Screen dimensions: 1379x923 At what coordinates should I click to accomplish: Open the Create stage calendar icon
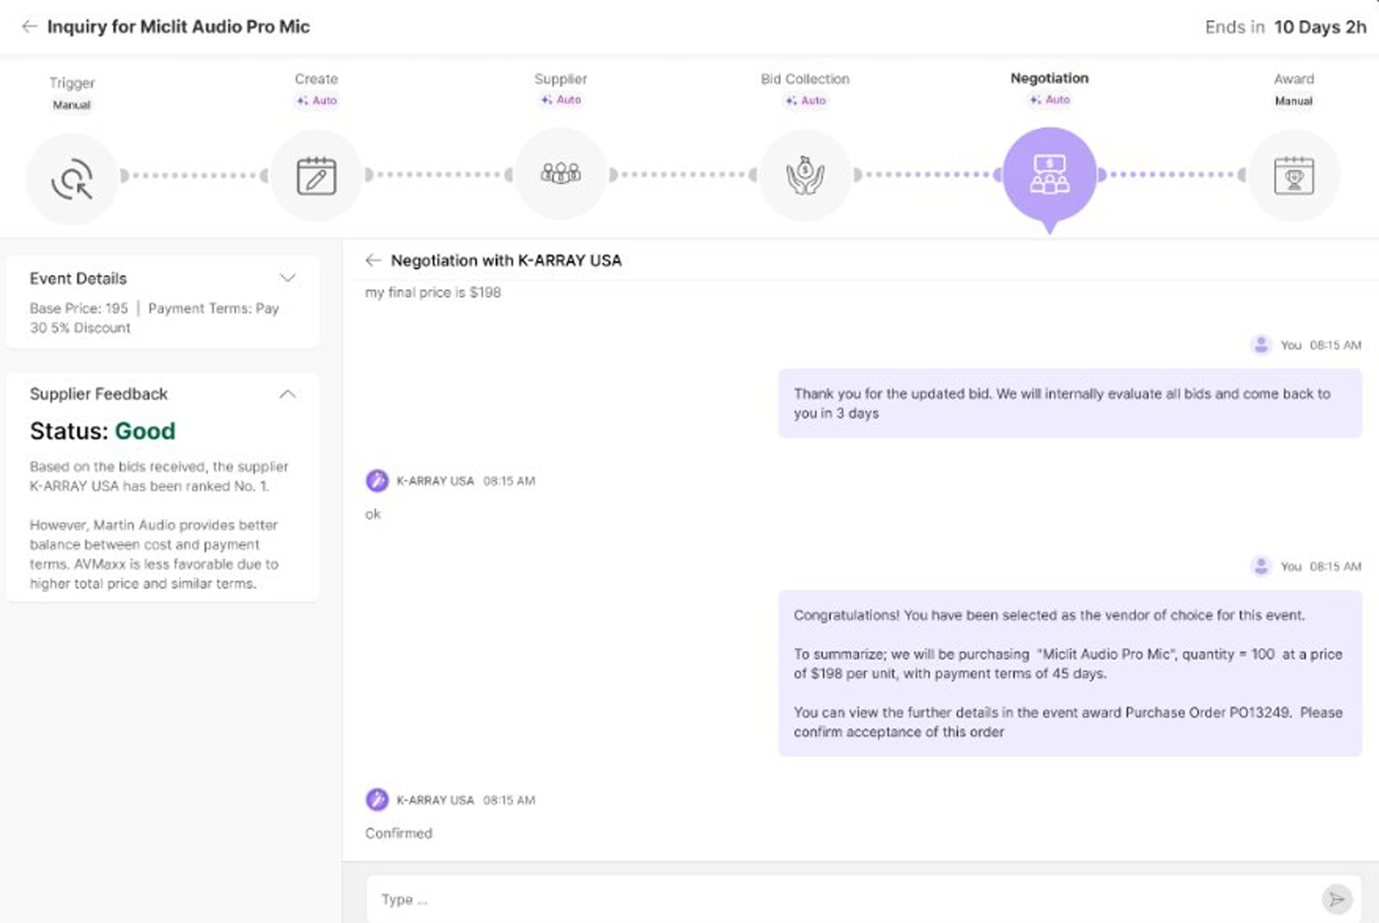pos(316,176)
